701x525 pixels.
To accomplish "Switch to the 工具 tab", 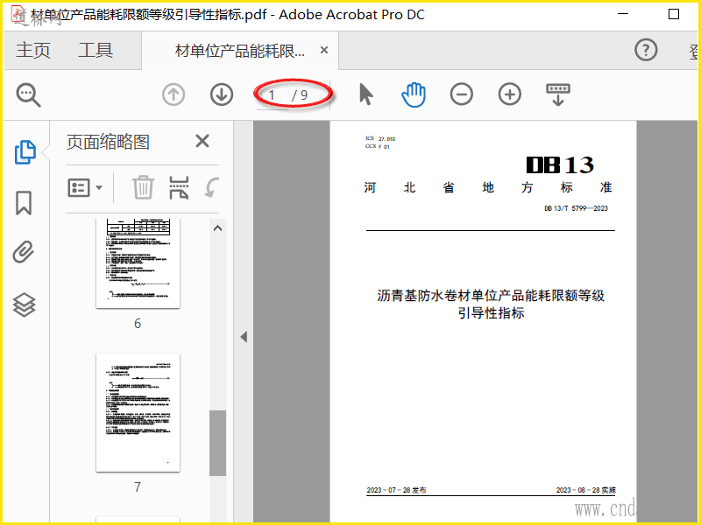I will tap(96, 50).
